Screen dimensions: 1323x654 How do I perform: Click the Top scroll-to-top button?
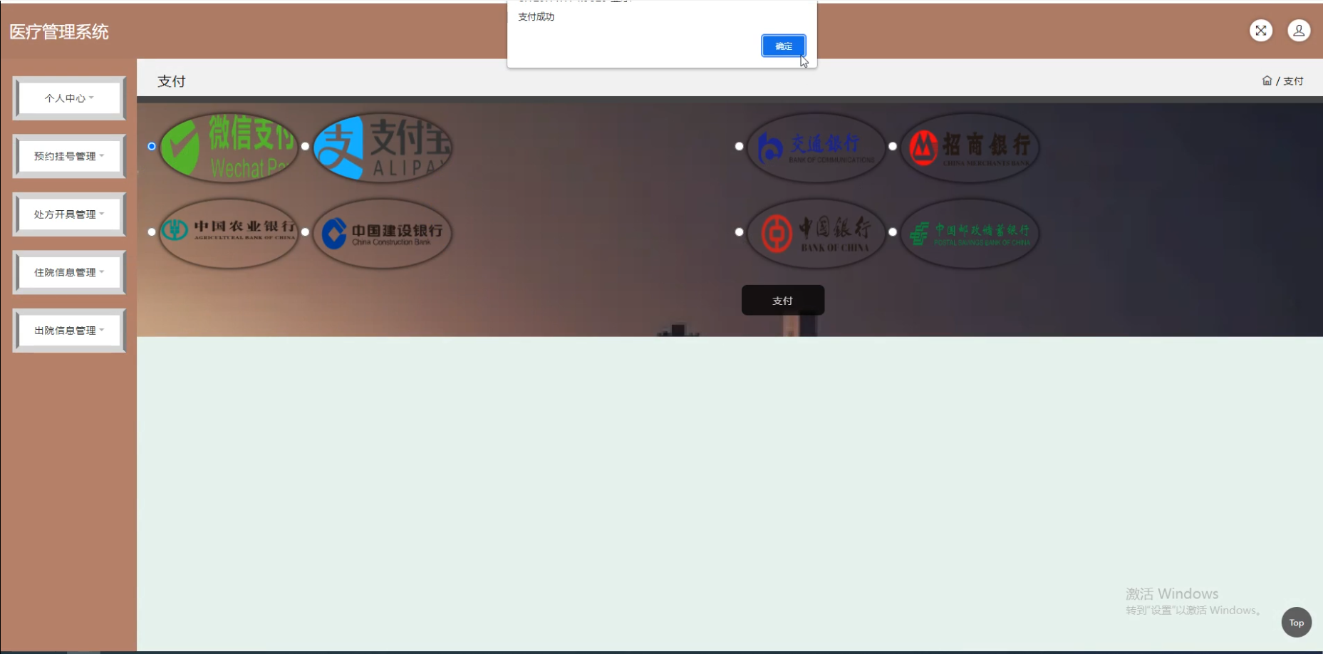[1296, 622]
